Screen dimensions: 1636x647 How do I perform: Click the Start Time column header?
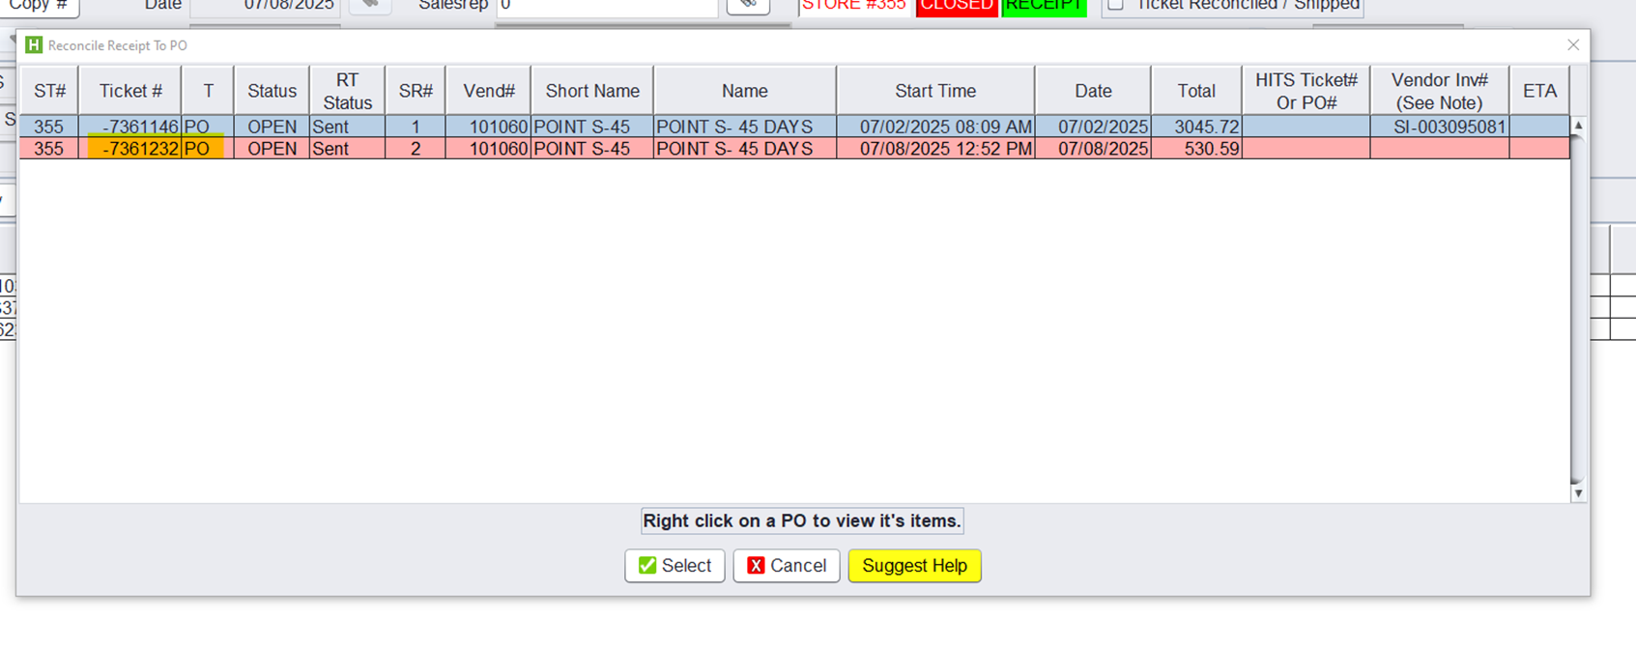pos(934,91)
